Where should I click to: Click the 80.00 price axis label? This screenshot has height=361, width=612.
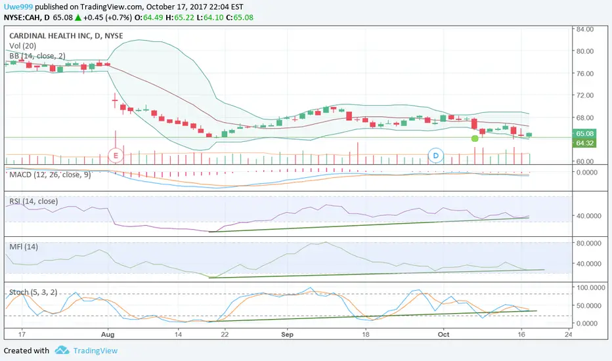tap(584, 51)
